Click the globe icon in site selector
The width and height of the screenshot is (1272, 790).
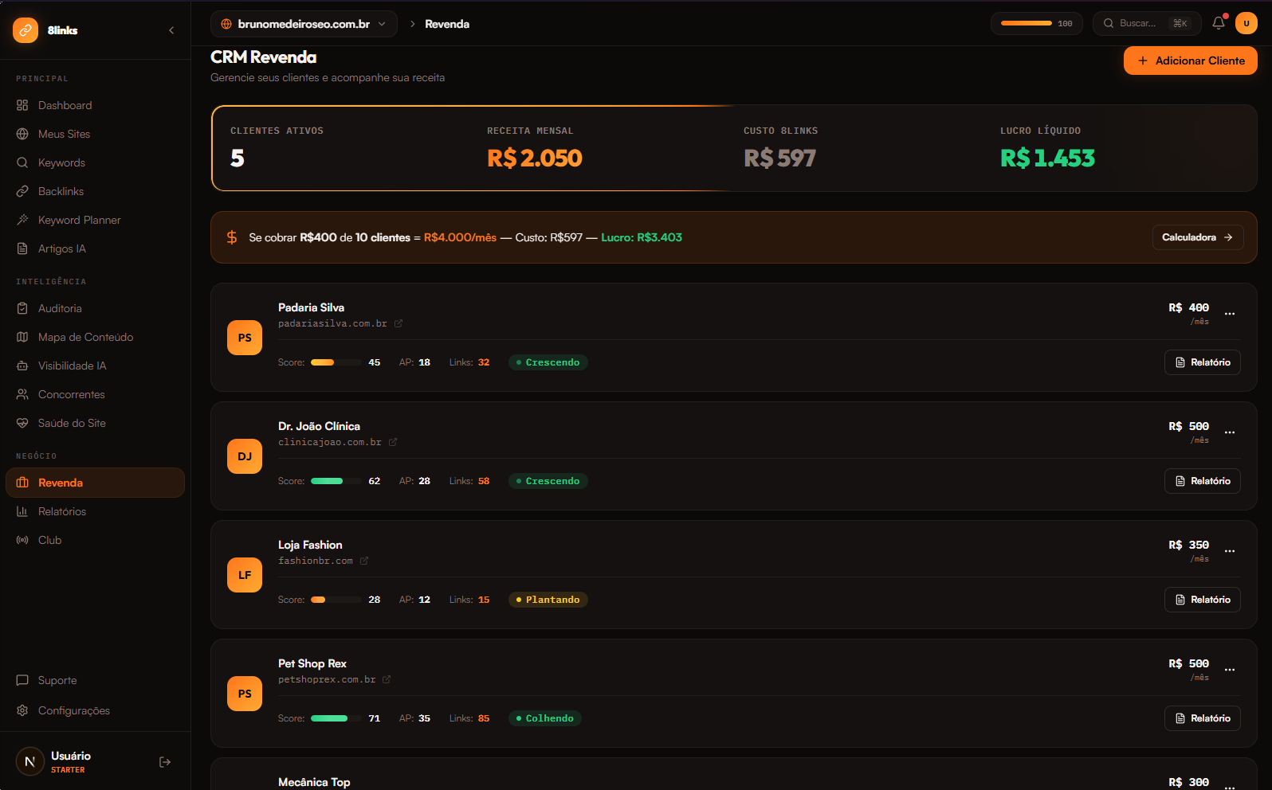click(x=226, y=24)
